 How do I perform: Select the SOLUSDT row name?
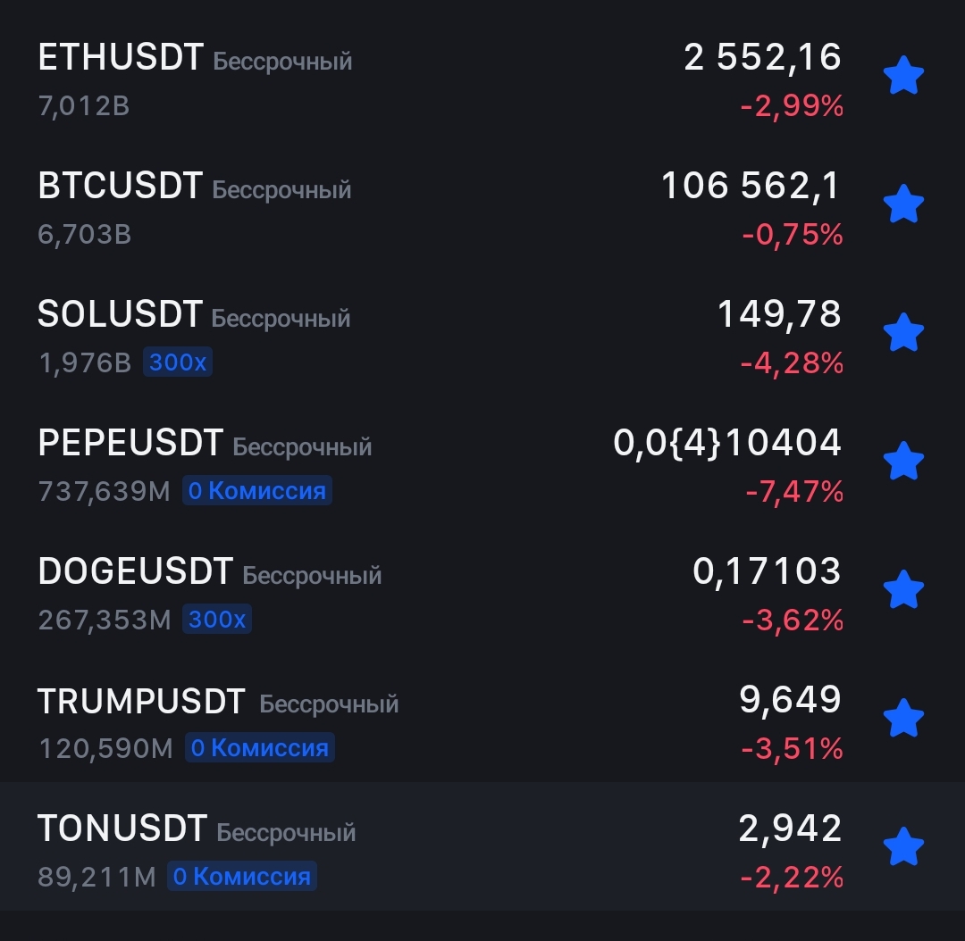[x=120, y=314]
